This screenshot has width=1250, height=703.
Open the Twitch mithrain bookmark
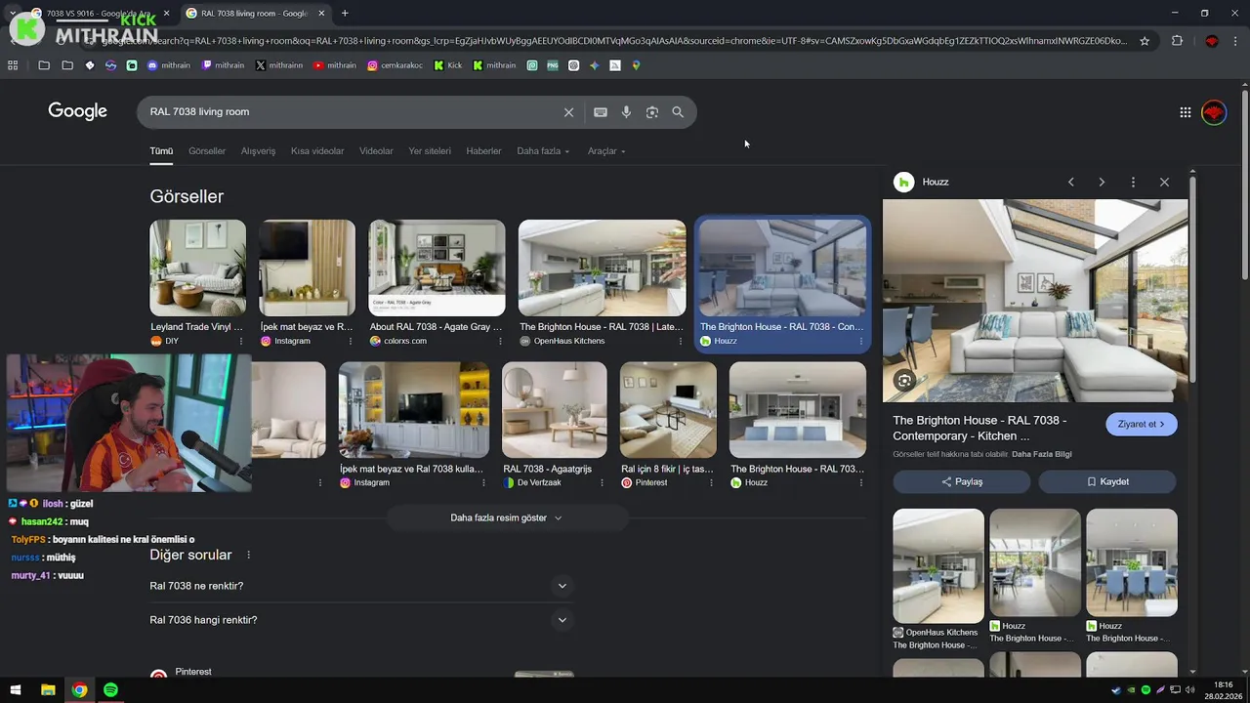pos(223,65)
